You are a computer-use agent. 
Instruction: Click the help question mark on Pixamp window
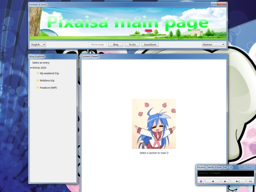(242, 167)
